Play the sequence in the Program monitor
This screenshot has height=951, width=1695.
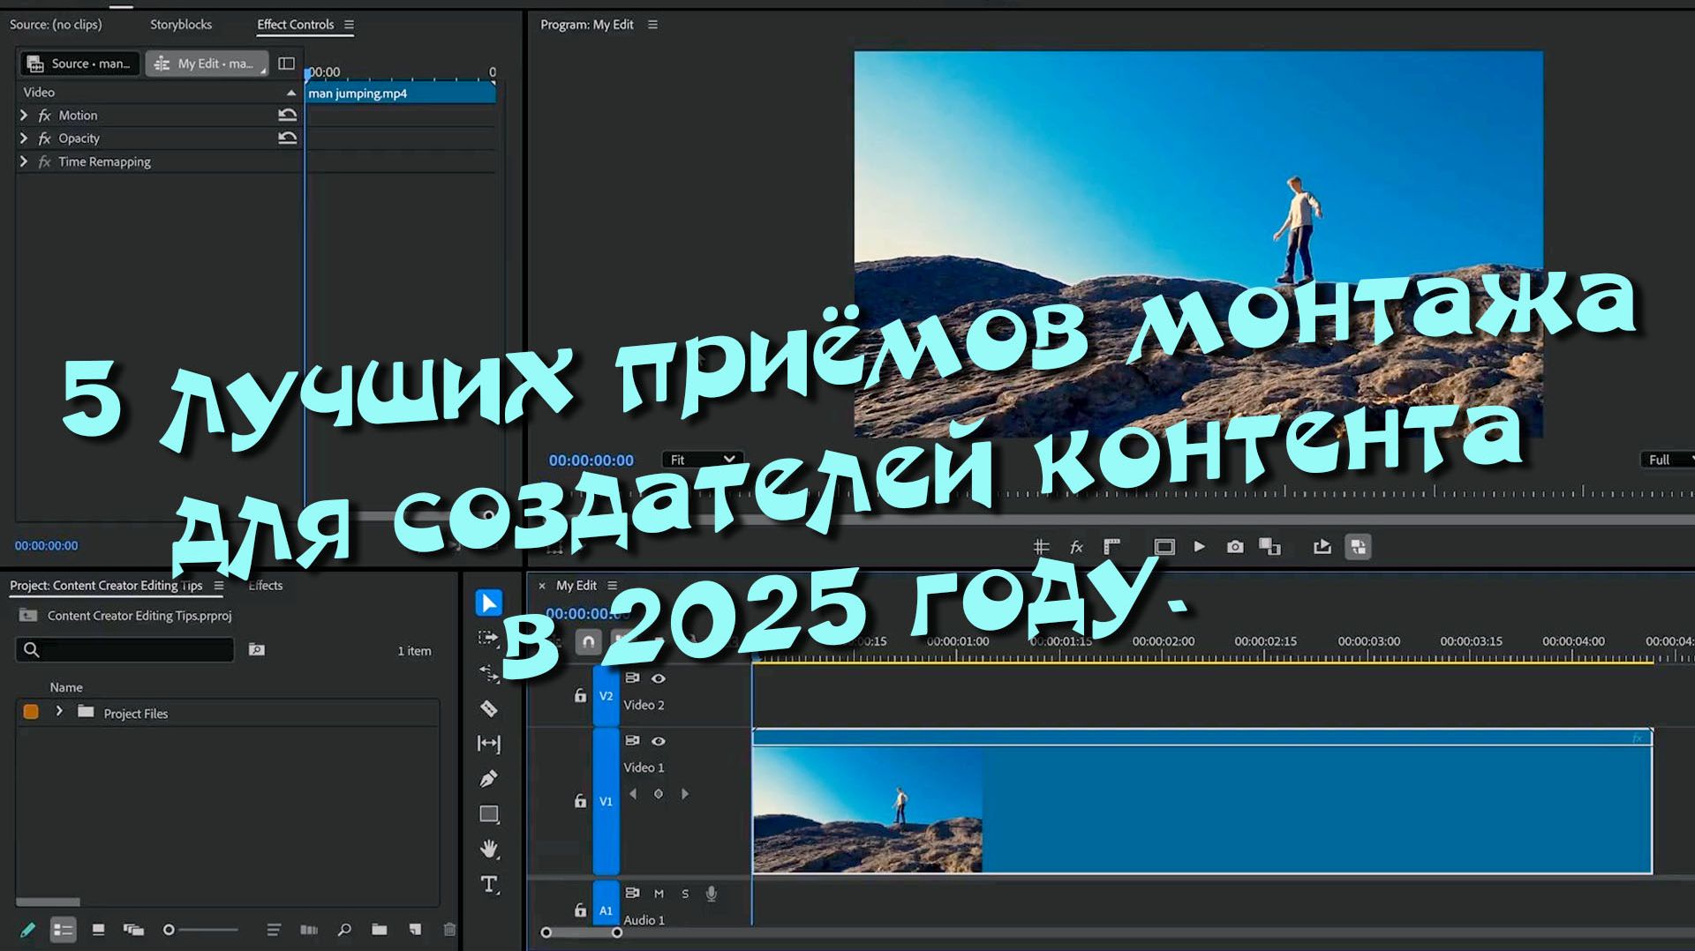[1199, 546]
